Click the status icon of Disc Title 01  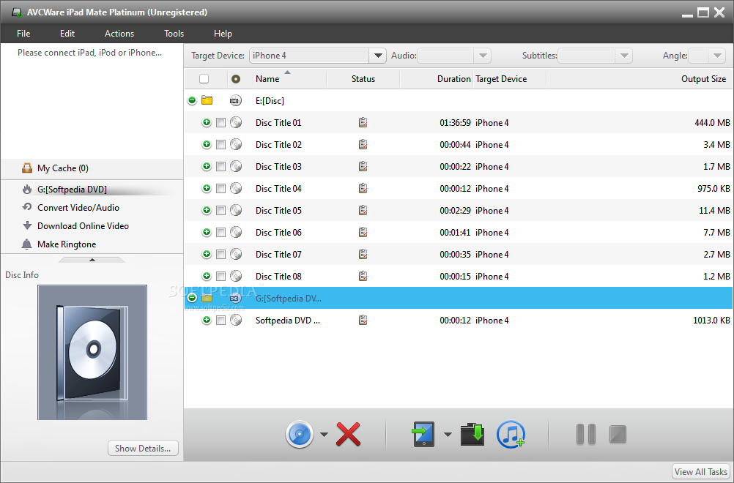tap(363, 122)
